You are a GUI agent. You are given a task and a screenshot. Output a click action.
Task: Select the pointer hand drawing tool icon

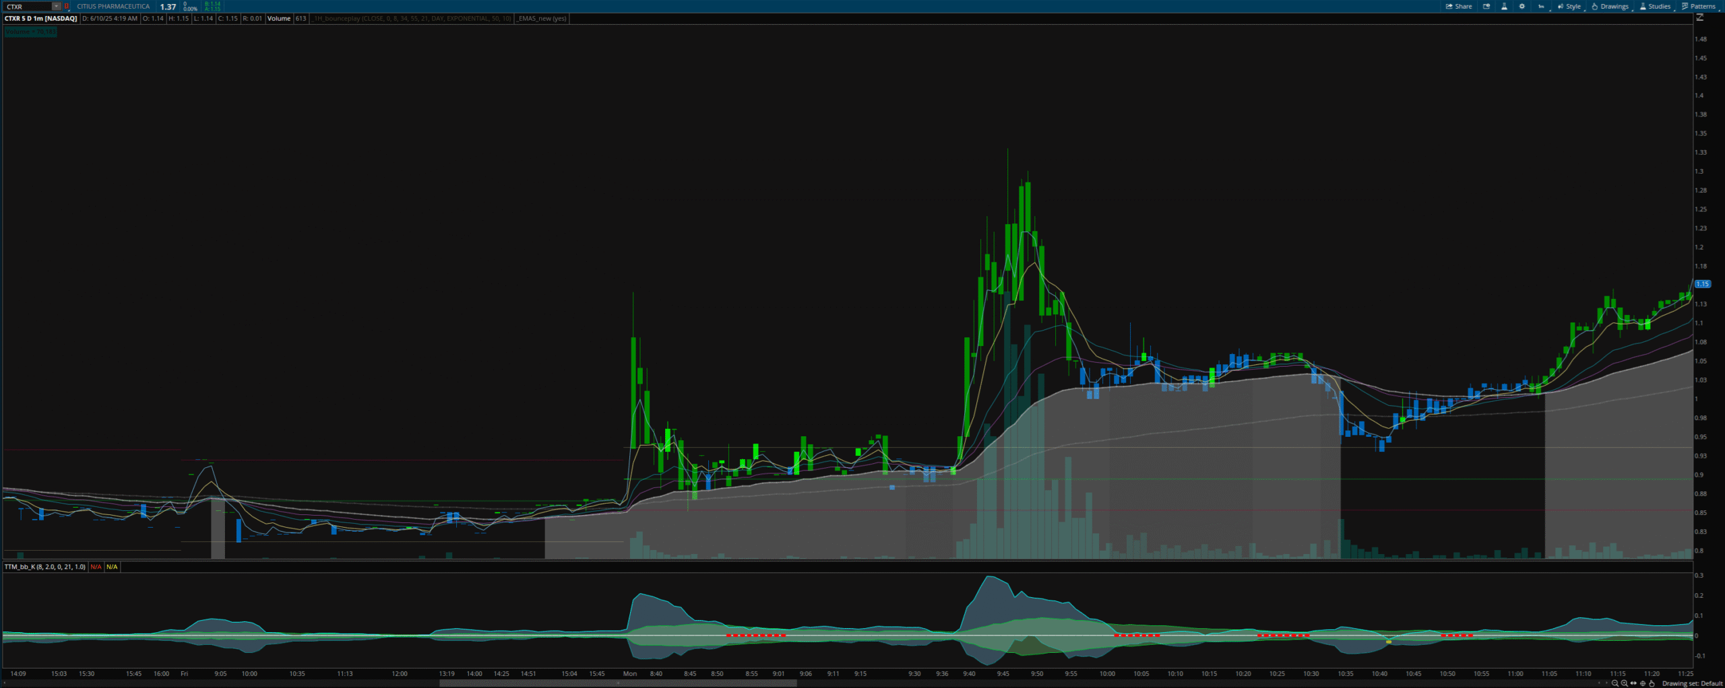pos(1652,683)
